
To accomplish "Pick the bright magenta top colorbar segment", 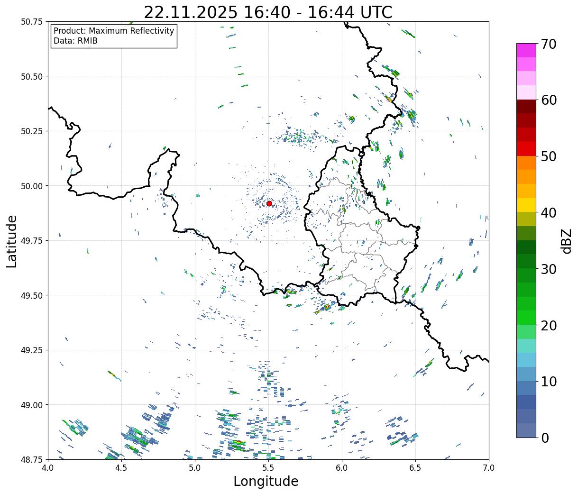I will [x=526, y=50].
